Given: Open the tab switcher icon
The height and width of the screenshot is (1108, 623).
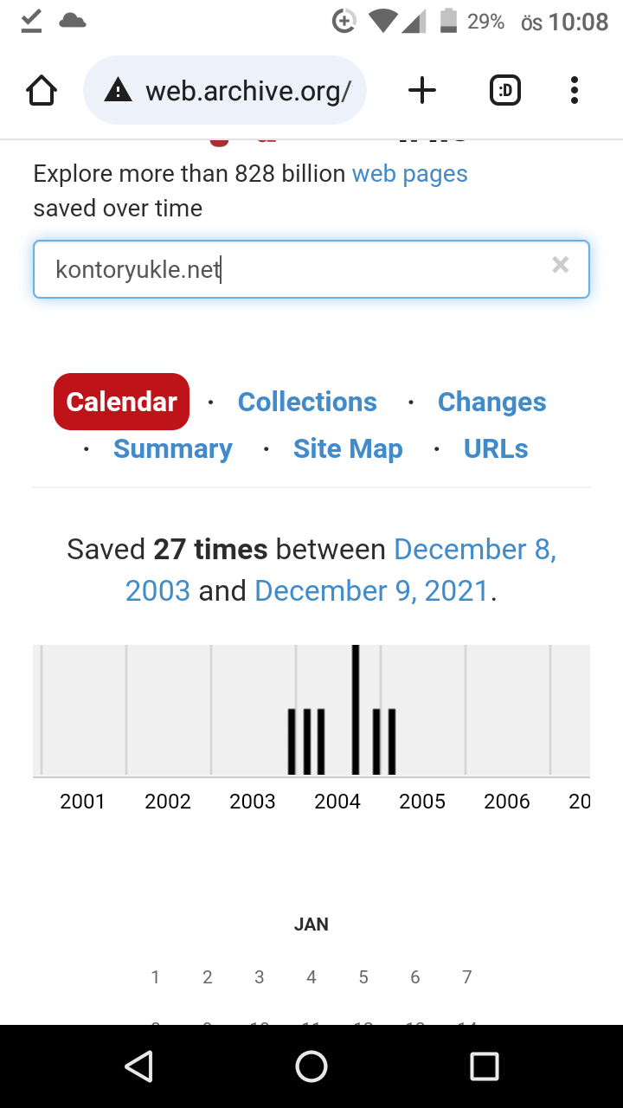Looking at the screenshot, I should point(505,90).
